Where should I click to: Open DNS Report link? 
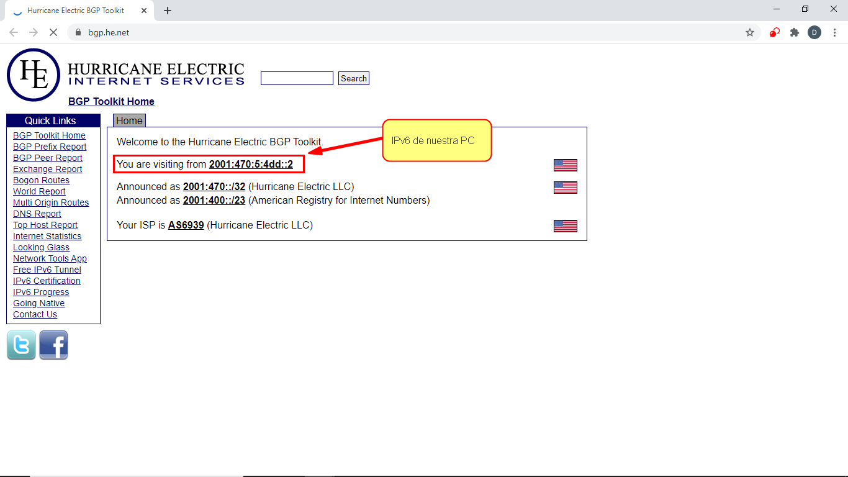pyautogui.click(x=37, y=214)
